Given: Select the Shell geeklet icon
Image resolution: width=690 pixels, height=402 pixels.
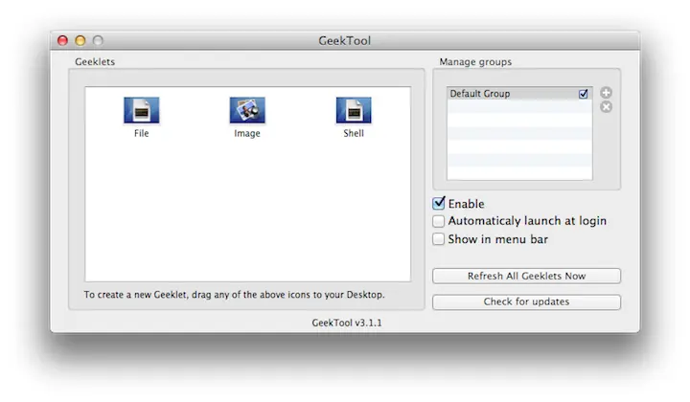Looking at the screenshot, I should tap(354, 110).
